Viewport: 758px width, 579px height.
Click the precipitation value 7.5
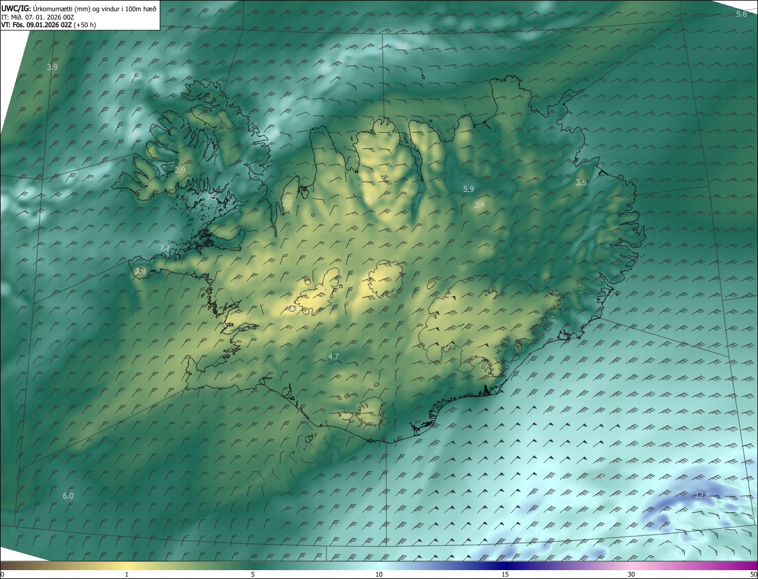click(x=213, y=195)
